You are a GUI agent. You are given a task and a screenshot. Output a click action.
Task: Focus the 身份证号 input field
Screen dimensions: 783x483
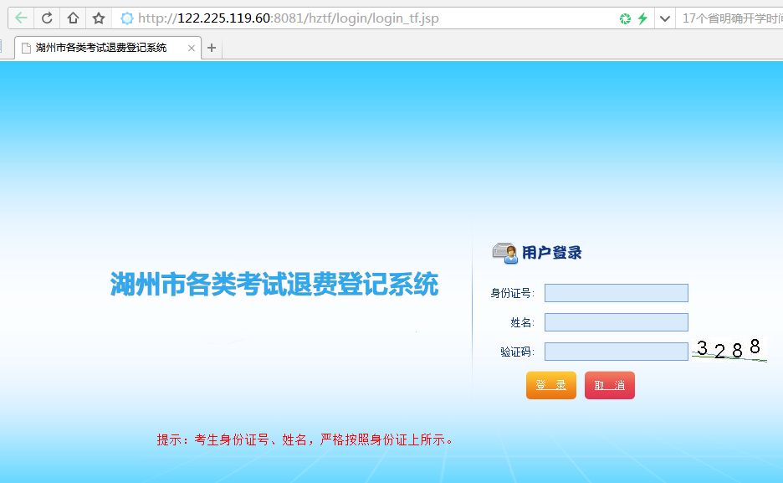tap(616, 293)
